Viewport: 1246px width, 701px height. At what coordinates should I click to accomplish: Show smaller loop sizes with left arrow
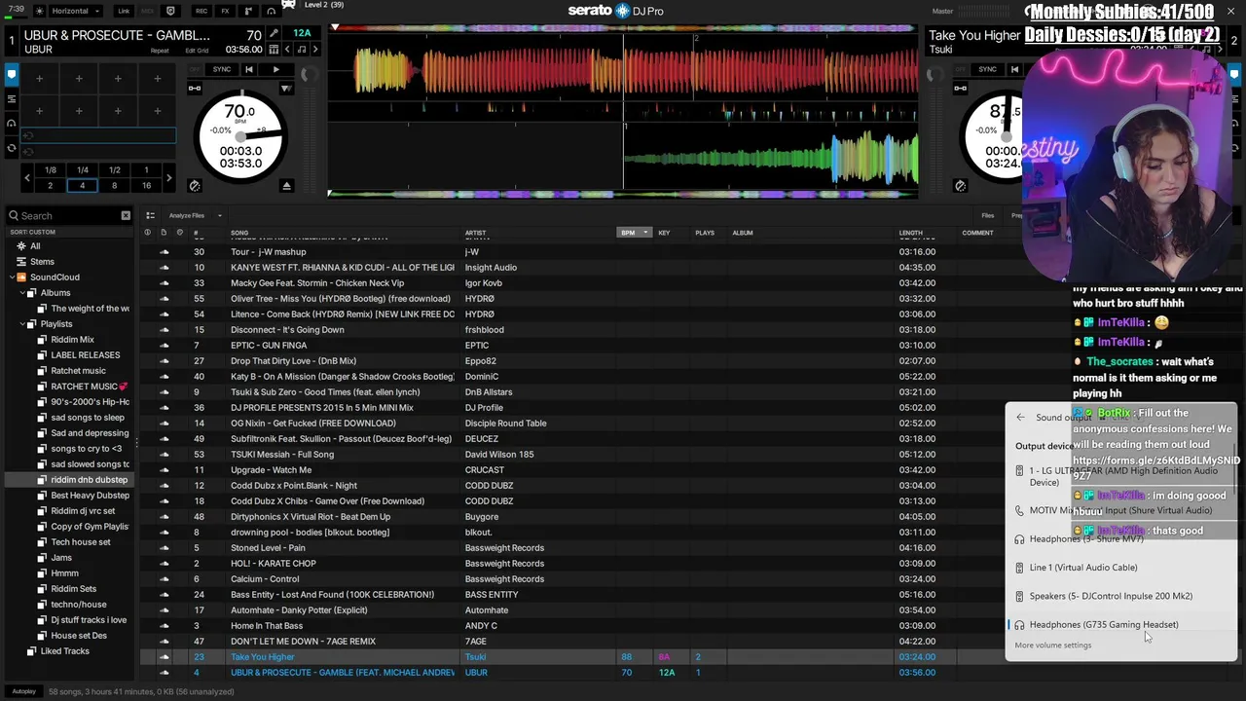tap(27, 178)
